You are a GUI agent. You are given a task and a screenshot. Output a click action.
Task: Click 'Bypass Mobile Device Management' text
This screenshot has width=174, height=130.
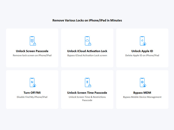(142, 97)
